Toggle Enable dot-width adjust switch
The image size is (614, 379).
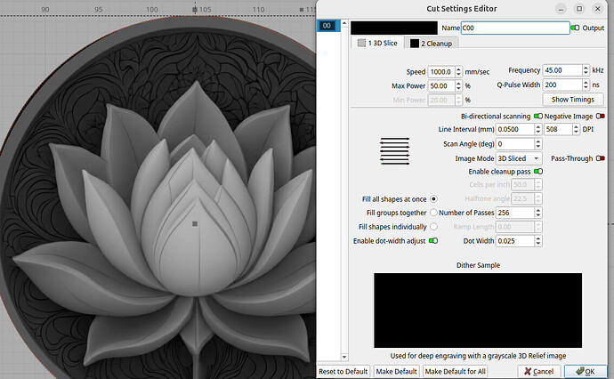coord(433,240)
